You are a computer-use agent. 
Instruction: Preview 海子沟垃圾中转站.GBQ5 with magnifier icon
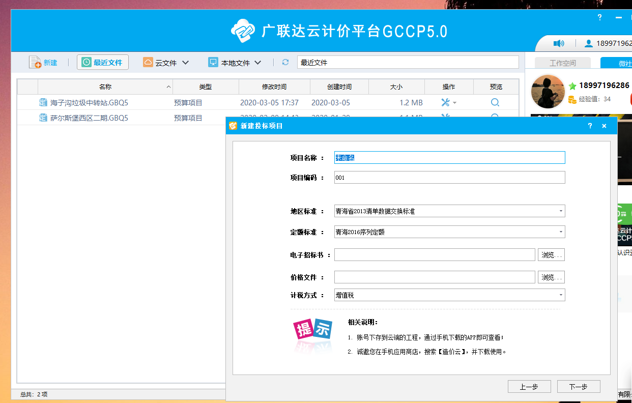495,102
